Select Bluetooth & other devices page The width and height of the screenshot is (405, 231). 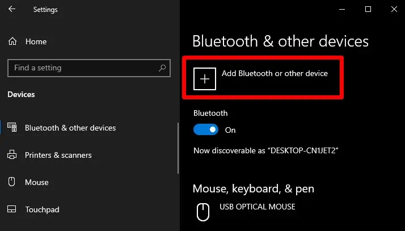coord(70,128)
